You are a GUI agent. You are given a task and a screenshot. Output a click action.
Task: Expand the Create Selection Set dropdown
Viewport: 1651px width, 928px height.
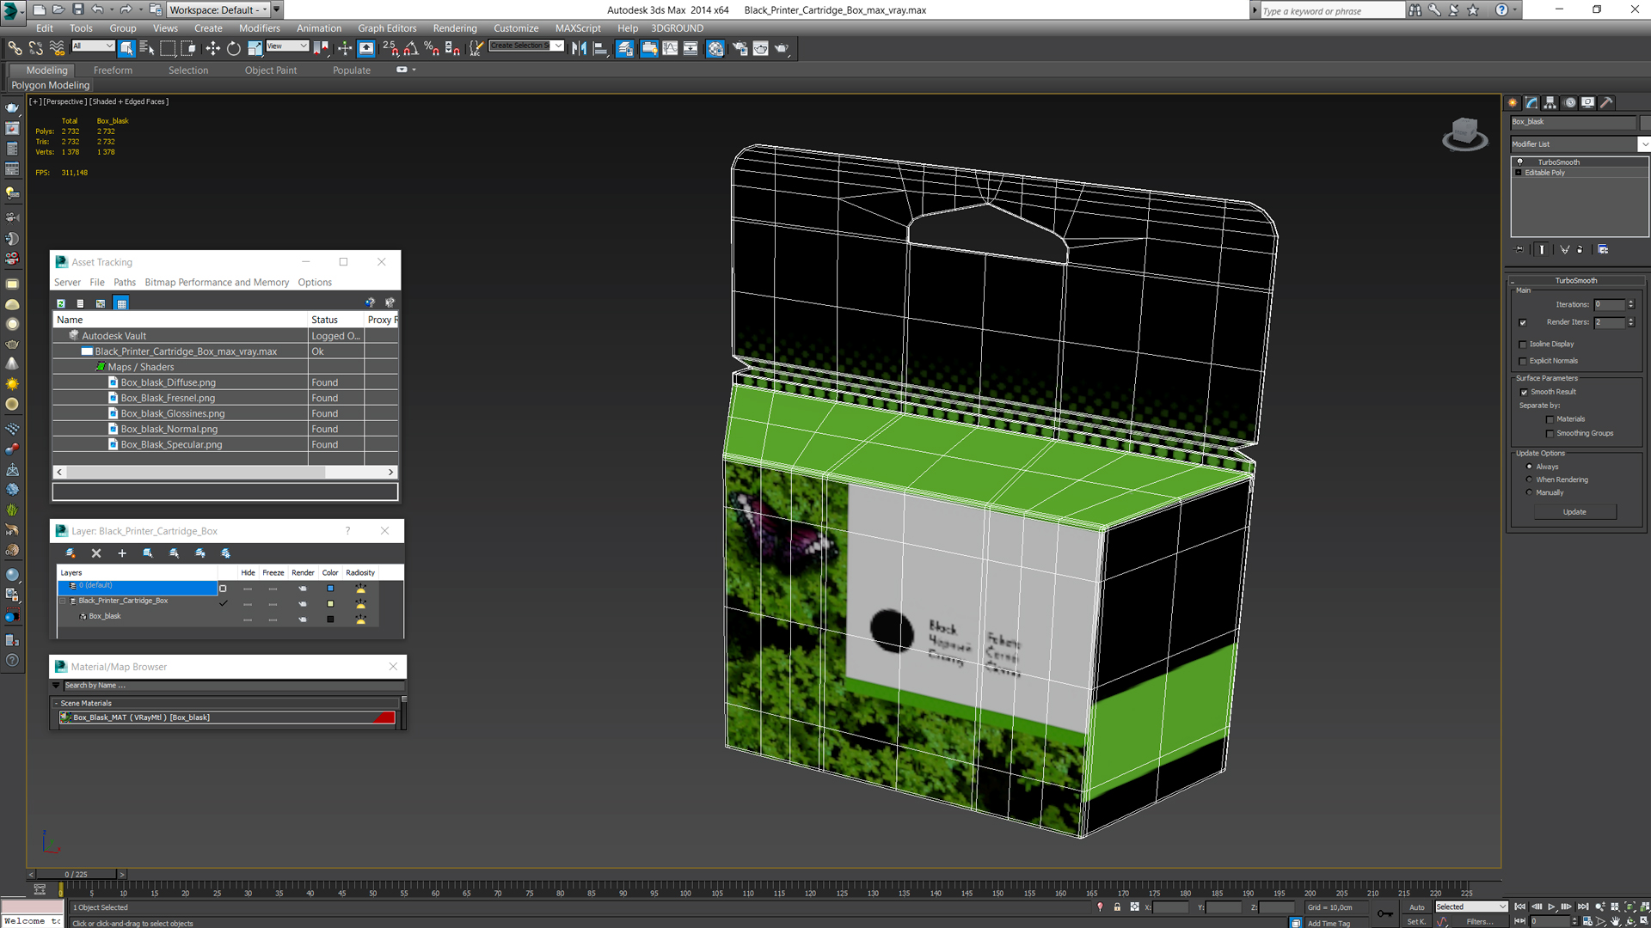click(x=558, y=46)
